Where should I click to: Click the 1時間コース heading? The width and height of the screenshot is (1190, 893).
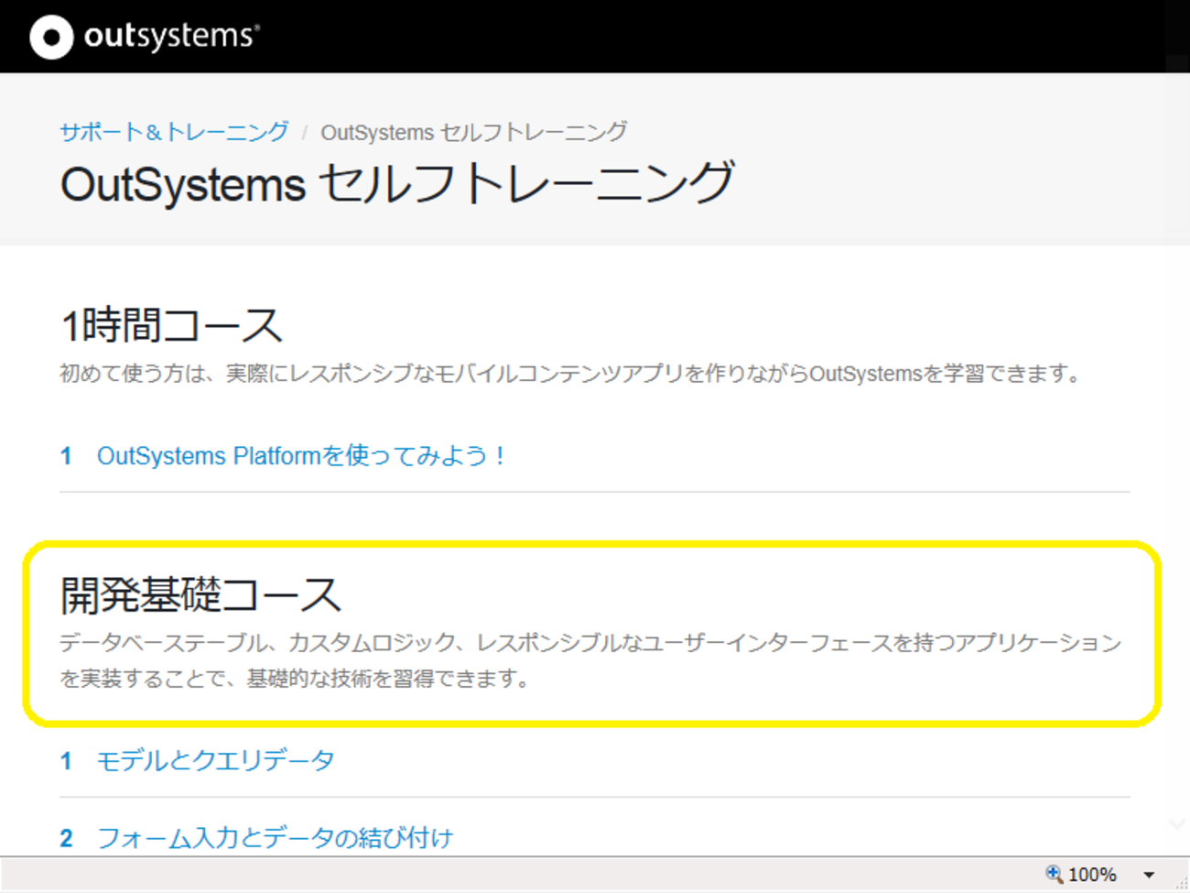pos(171,326)
